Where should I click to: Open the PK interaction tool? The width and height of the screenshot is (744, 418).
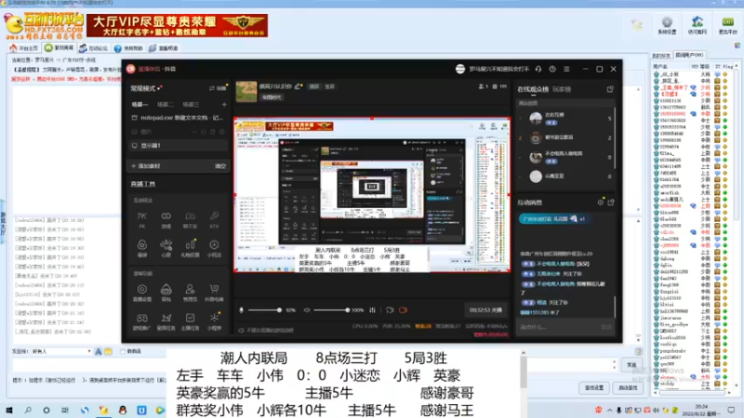tap(142, 219)
